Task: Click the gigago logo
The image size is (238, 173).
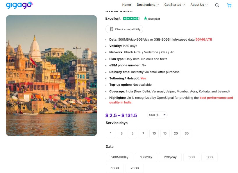Action: [19, 5]
